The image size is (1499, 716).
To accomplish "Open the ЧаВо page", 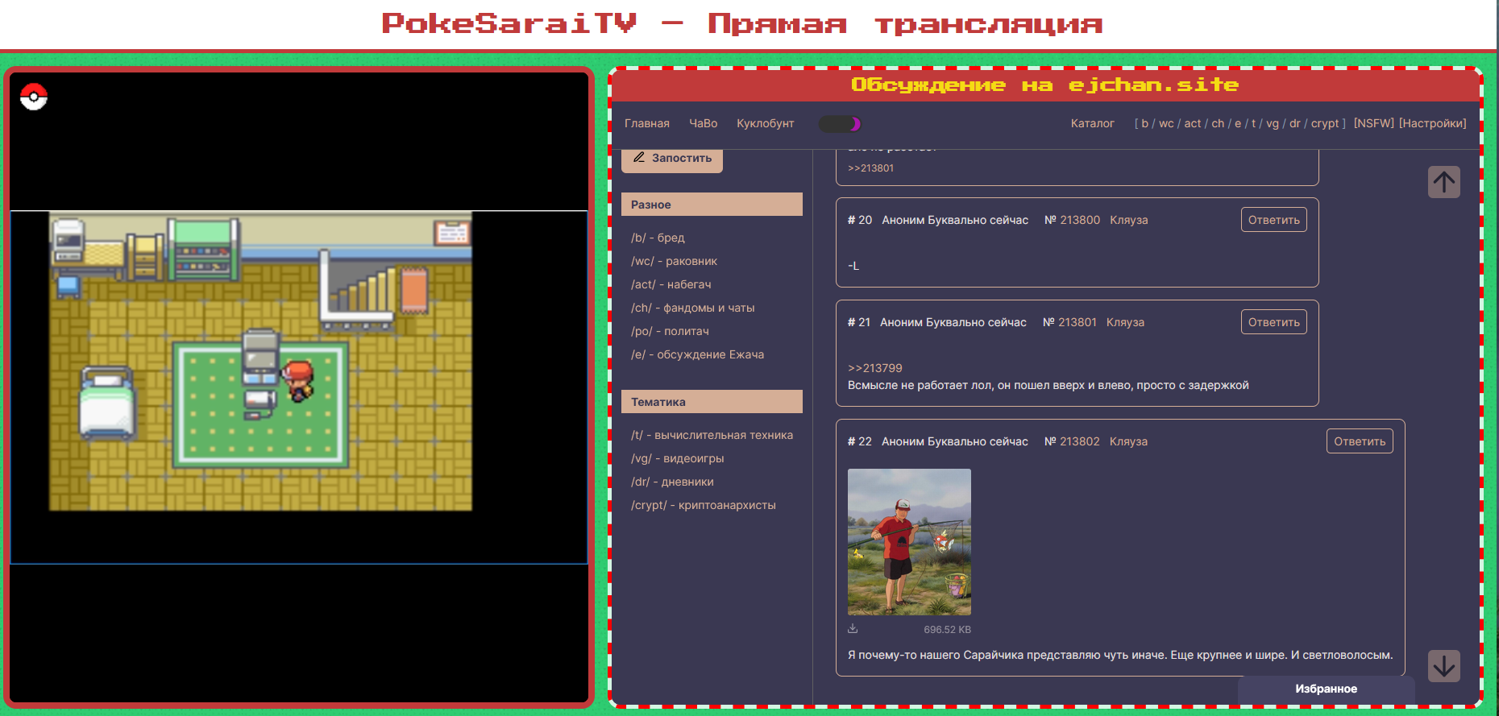I will [703, 123].
